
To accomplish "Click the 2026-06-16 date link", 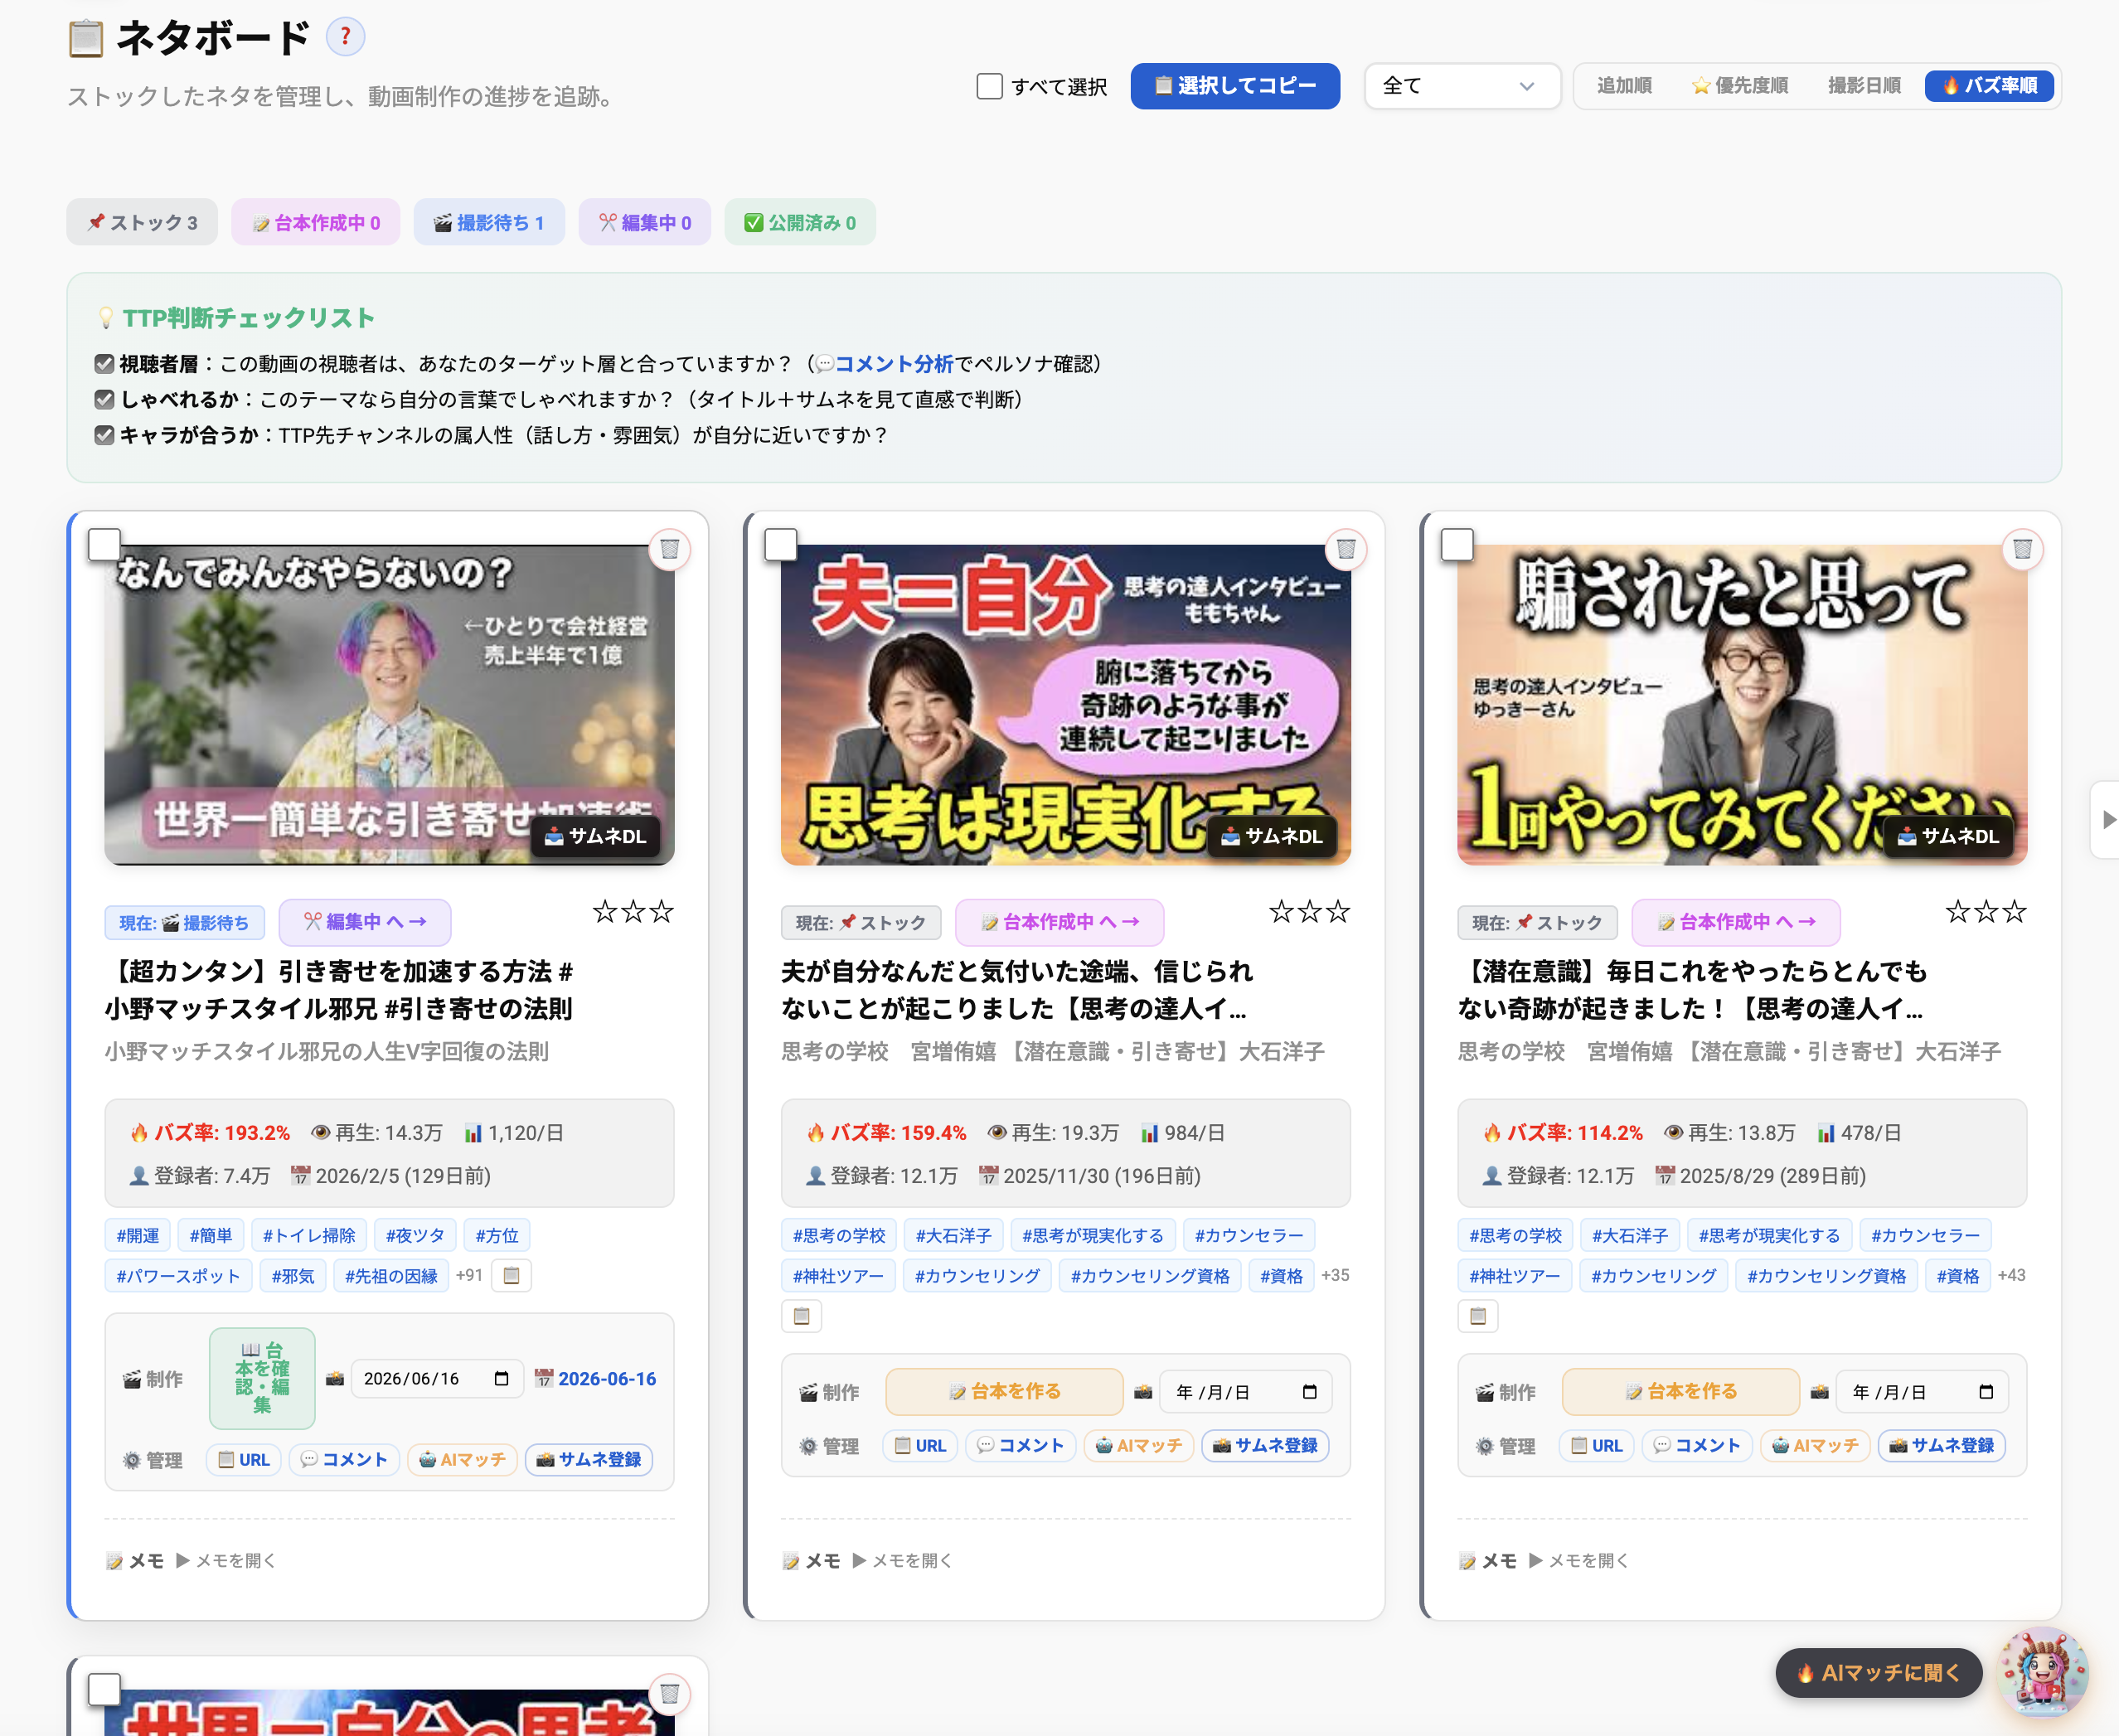I will (x=596, y=1379).
